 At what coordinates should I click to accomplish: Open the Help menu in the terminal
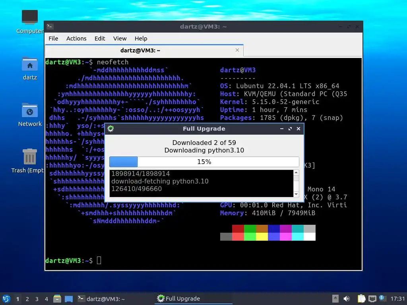(x=141, y=39)
